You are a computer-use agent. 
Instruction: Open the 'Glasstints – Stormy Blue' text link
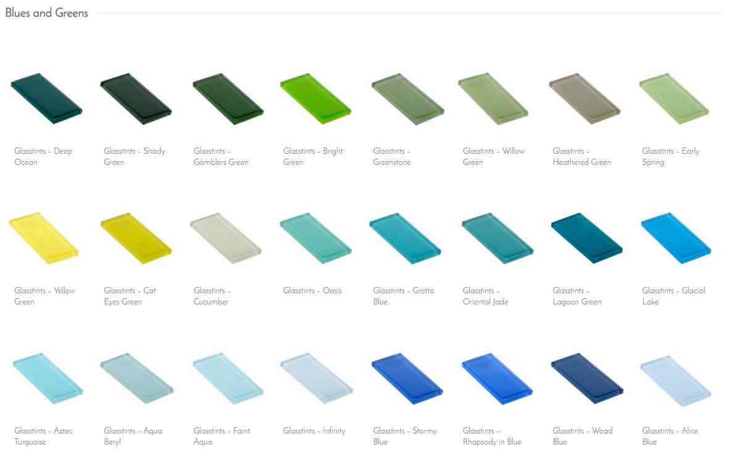(405, 436)
